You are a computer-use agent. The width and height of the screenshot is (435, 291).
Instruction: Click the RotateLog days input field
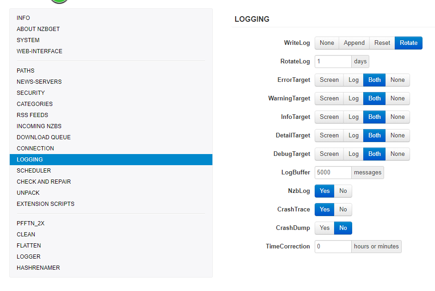pos(333,62)
